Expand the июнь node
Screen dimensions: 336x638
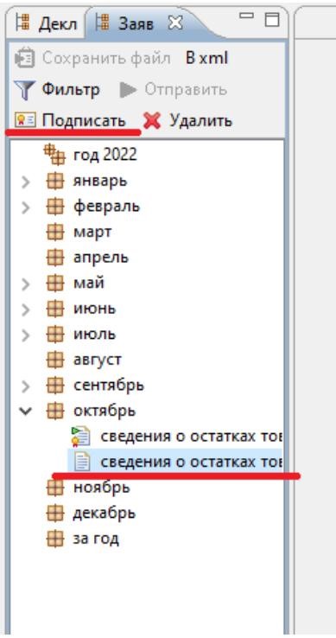tap(25, 309)
